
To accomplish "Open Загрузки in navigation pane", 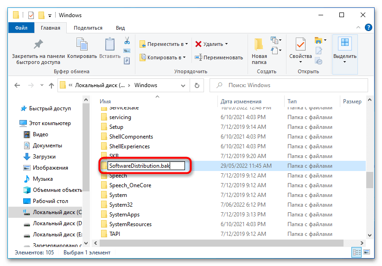I will click(x=39, y=157).
